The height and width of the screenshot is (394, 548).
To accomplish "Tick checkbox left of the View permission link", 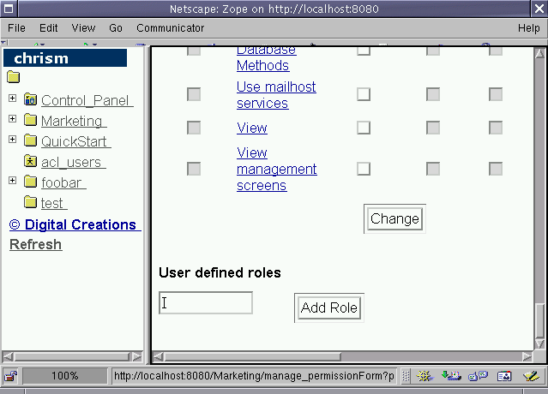I will 194,128.
